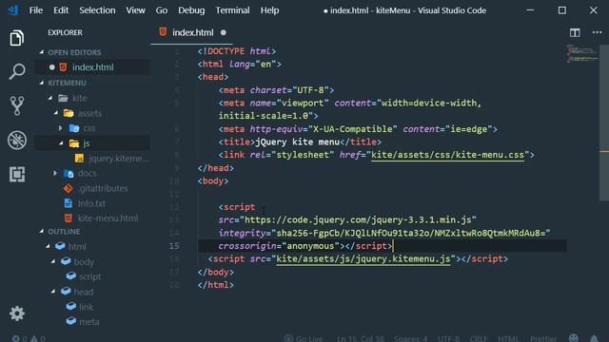Click the feedback smiley icon

coord(573,338)
